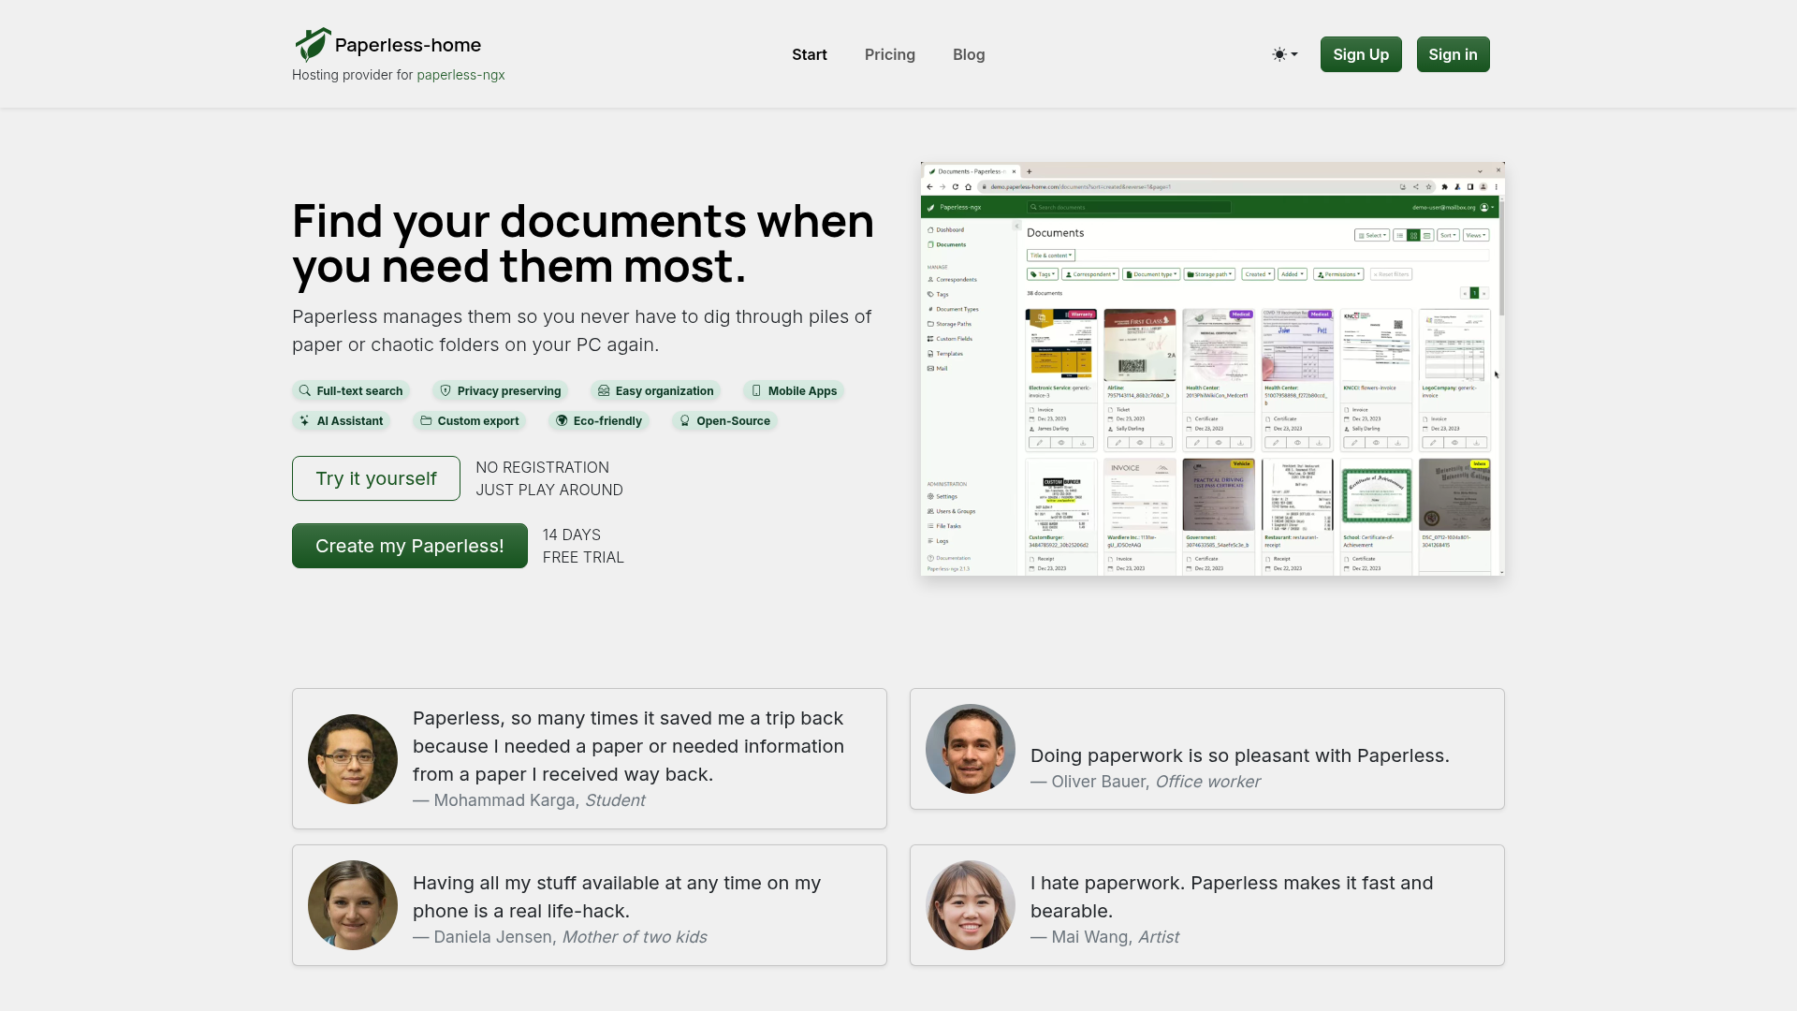Click the 'Find your documents' headline
This screenshot has height=1011, width=1797.
[583, 243]
